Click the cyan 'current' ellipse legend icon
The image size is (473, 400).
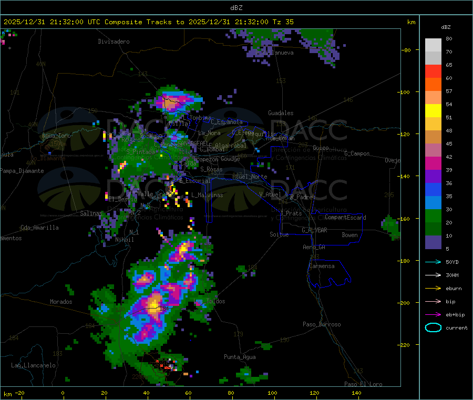coord(433,327)
